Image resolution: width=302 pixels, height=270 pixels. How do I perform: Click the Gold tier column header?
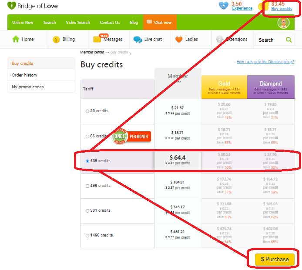coord(224,87)
